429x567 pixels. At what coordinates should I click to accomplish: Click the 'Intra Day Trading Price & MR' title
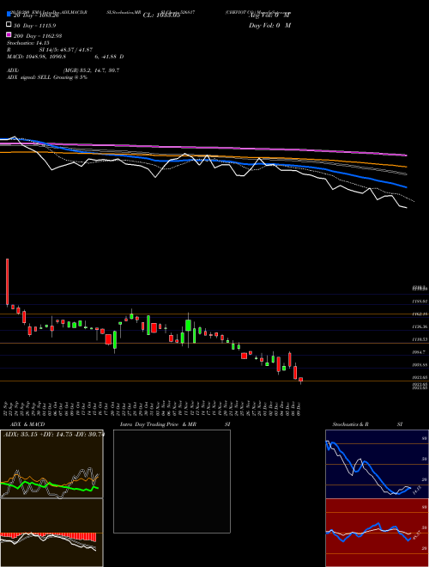coord(158,424)
